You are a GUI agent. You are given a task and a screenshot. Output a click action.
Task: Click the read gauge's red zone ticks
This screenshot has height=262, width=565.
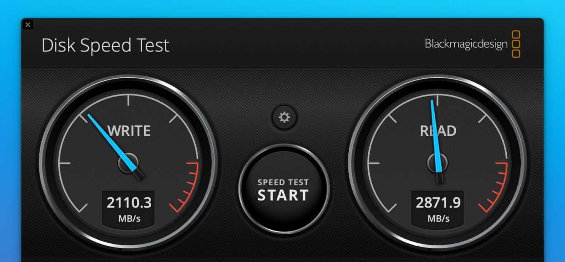tap(495, 187)
